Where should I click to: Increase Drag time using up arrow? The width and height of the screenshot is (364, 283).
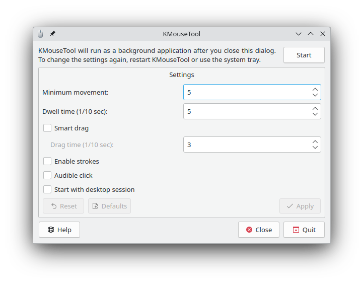(315, 141)
